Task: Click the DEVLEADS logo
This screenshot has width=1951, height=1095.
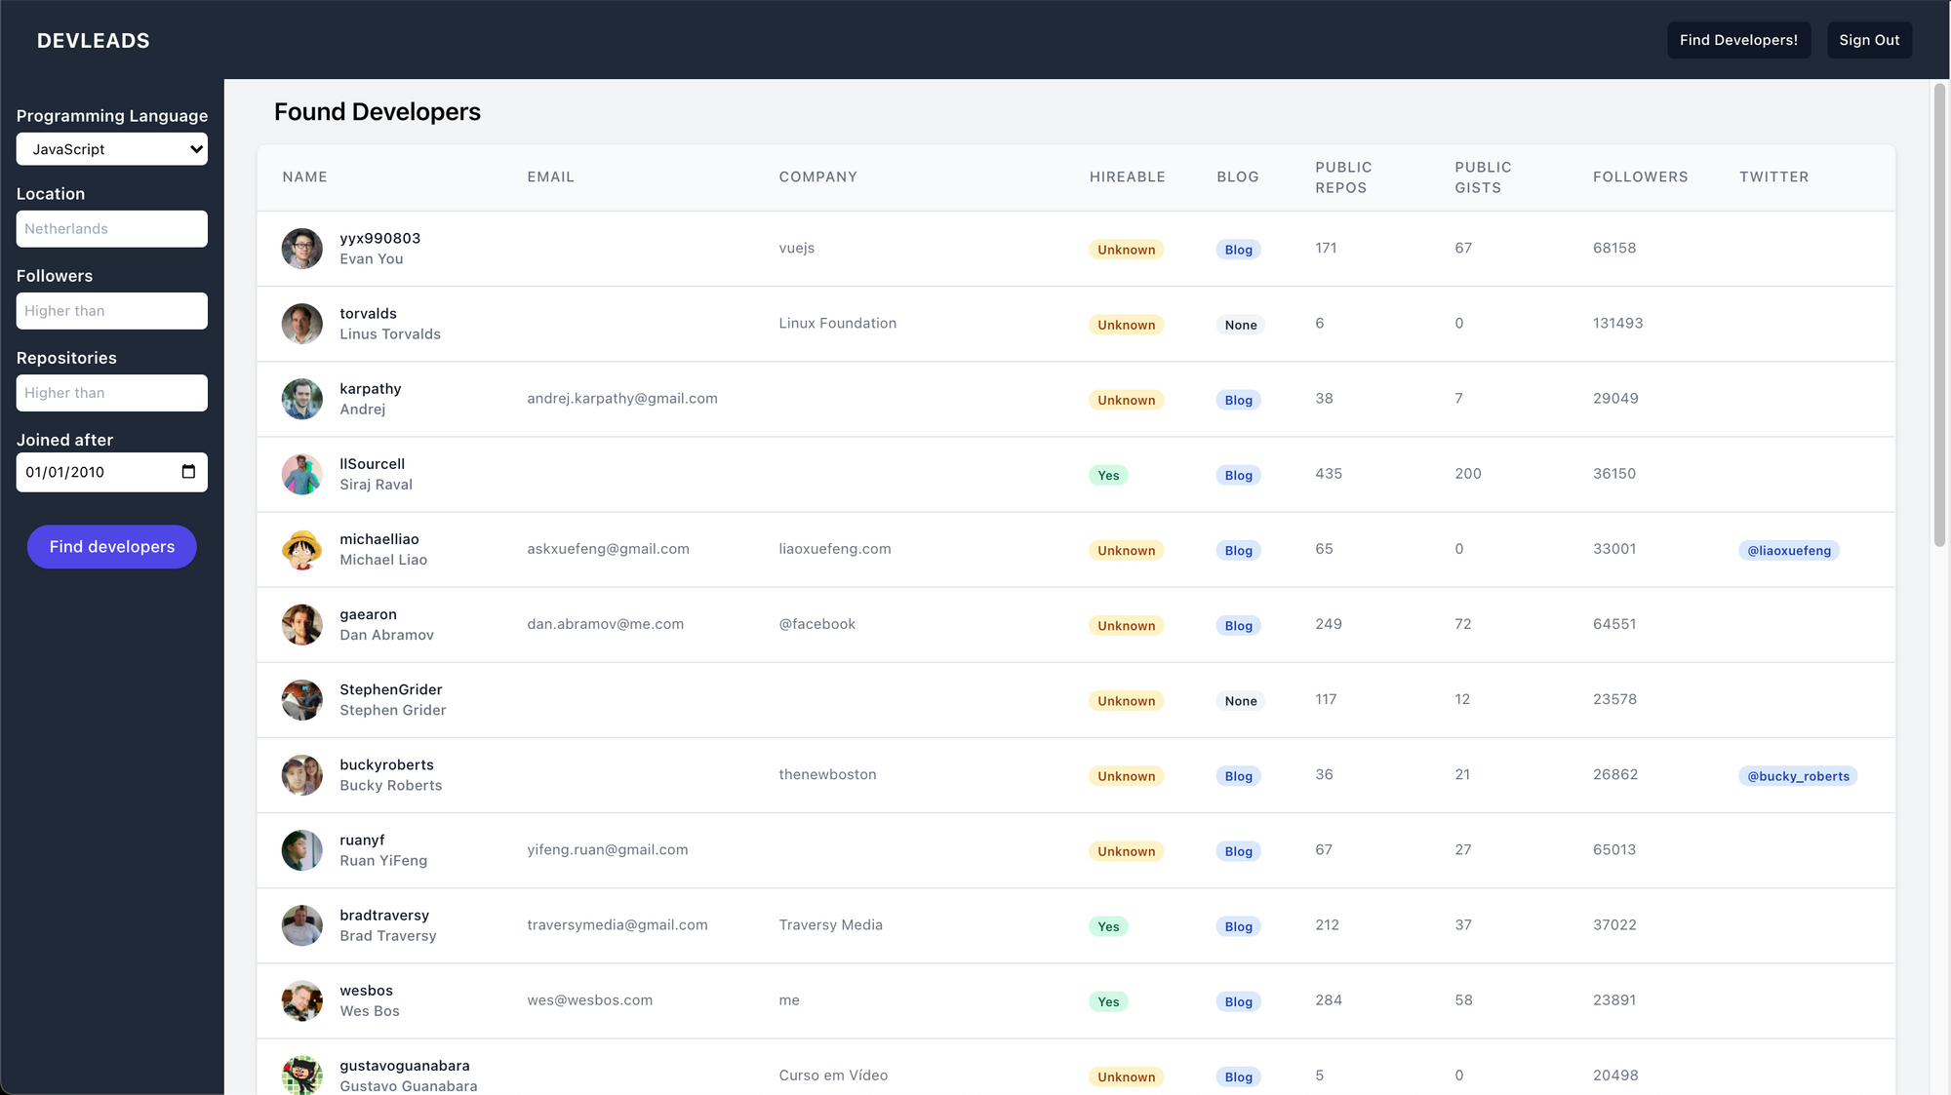Action: (93, 40)
